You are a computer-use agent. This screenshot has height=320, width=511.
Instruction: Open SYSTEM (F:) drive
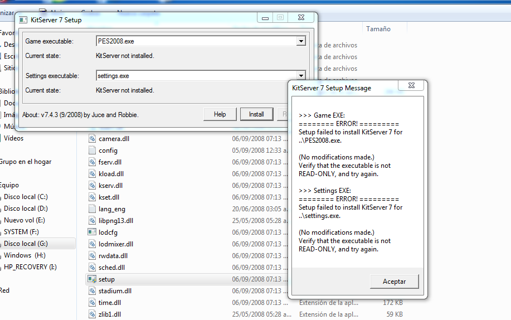(21, 232)
